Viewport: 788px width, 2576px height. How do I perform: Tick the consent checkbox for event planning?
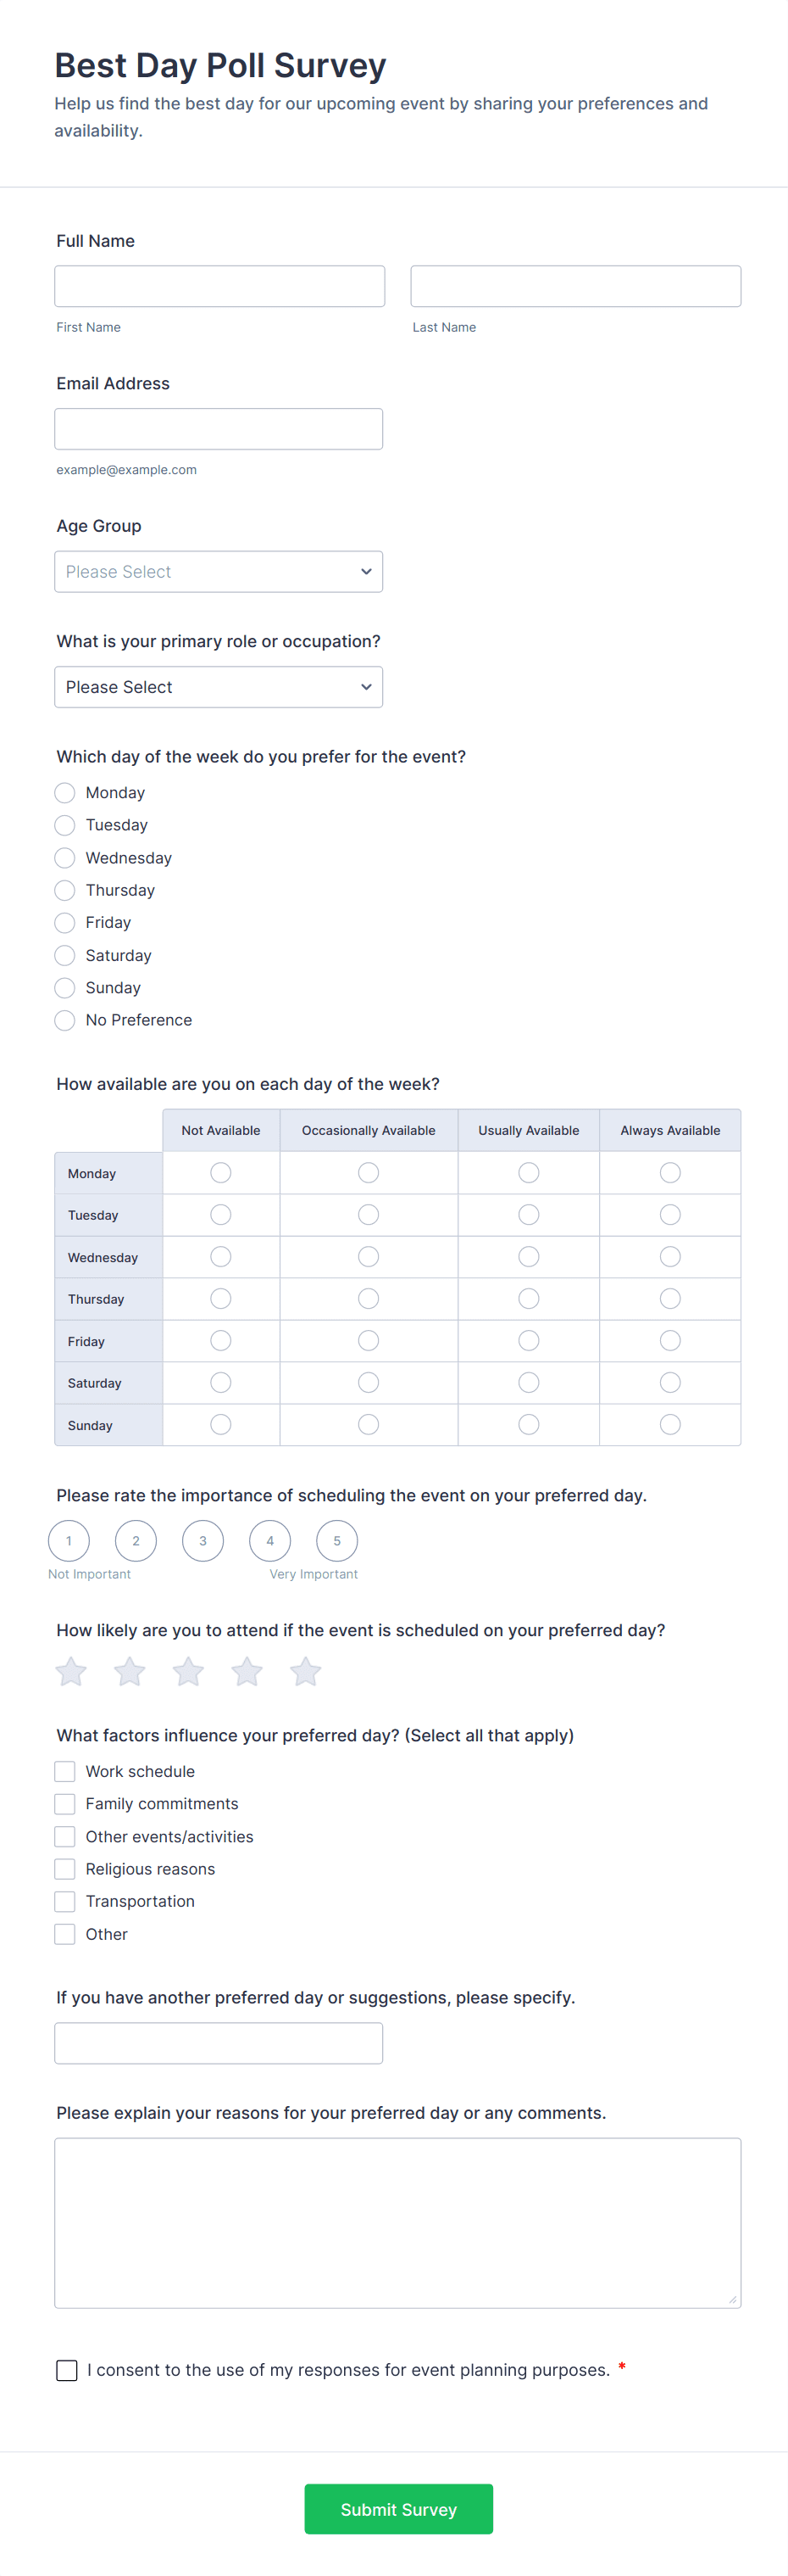(67, 2371)
